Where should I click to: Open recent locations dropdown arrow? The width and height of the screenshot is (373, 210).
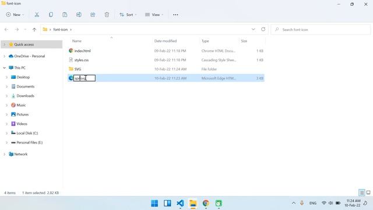tap(25, 30)
